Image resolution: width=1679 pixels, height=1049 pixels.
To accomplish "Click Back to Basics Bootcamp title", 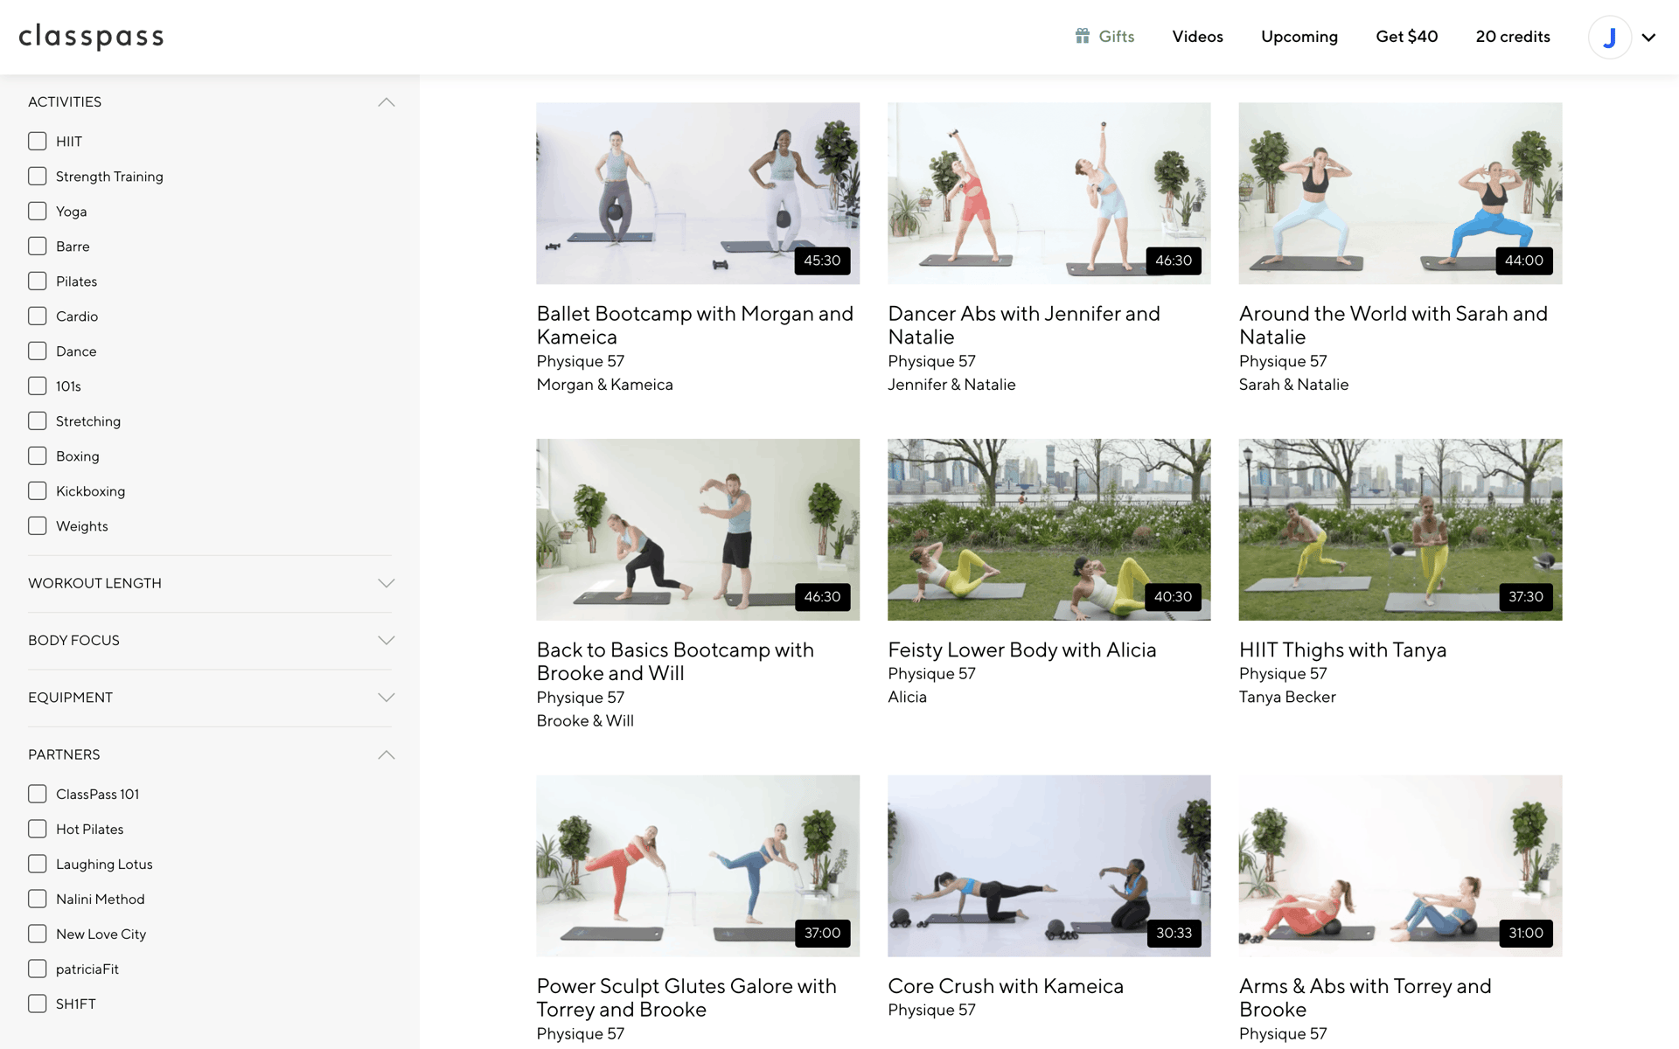I will pyautogui.click(x=675, y=662).
